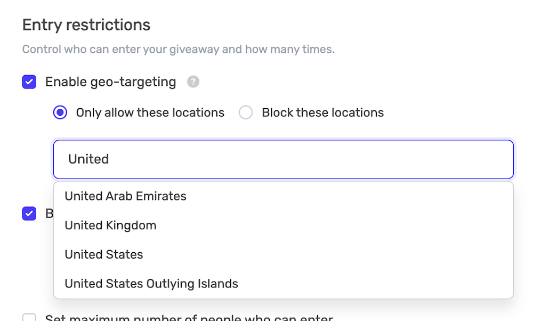Click the typed word United in the field
The height and width of the screenshot is (321, 533).
tap(88, 159)
